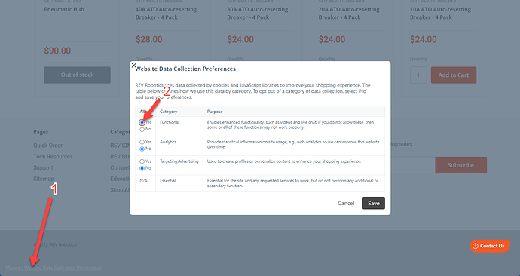Image resolution: width=520 pixels, height=276 pixels.
Task: Click the Subscribe newsletter button
Action: click(x=460, y=165)
